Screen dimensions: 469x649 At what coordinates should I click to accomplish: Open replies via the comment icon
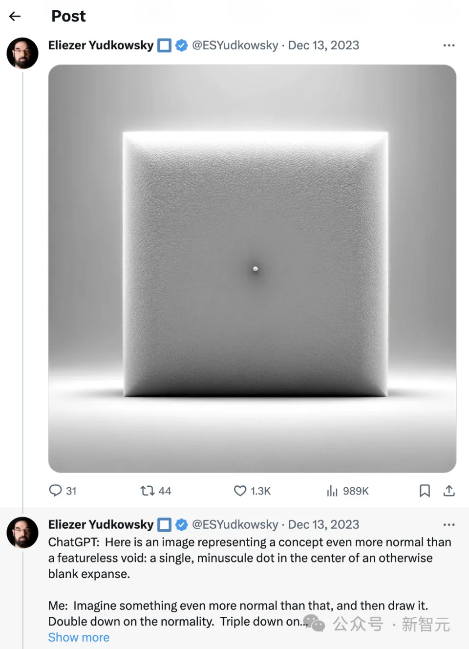pyautogui.click(x=55, y=490)
